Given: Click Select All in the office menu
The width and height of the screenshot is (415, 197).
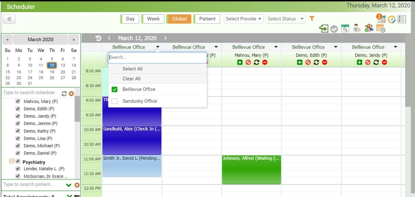Looking at the screenshot, I should 132,69.
